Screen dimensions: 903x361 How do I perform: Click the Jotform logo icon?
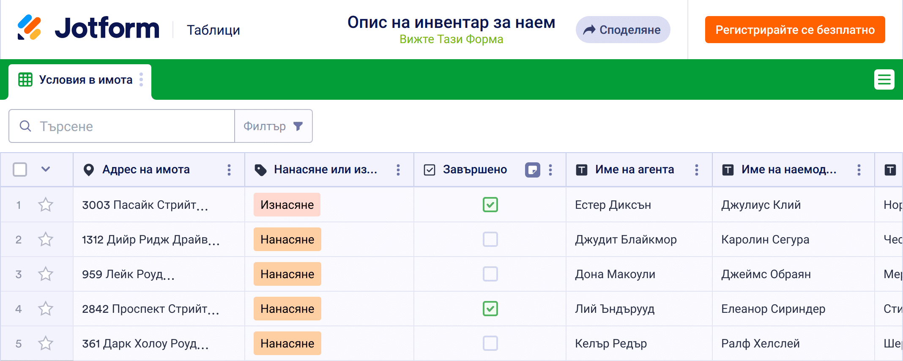tap(29, 28)
